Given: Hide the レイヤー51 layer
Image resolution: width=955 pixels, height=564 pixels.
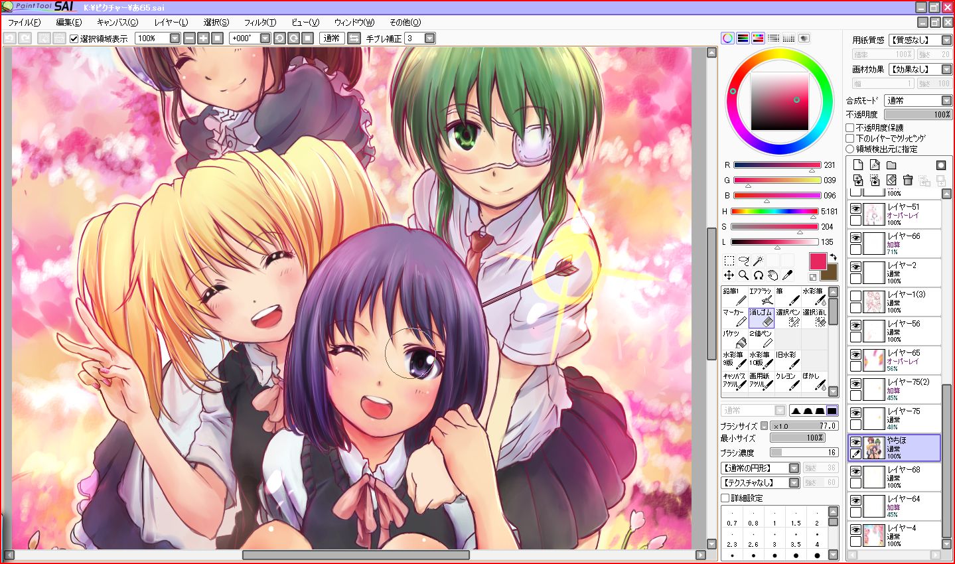Looking at the screenshot, I should (856, 209).
